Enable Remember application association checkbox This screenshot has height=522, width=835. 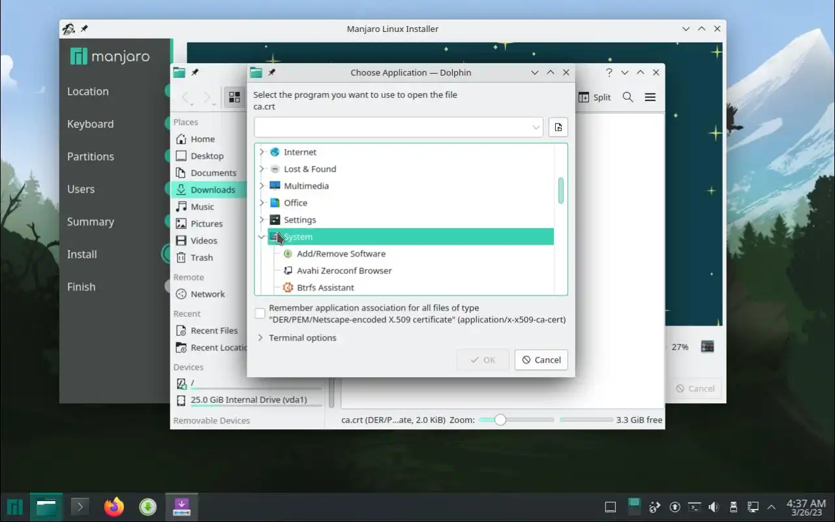[260, 314]
